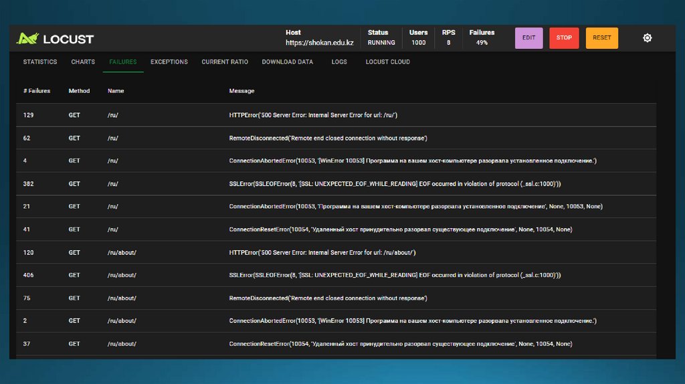This screenshot has height=384, width=685.
Task: Click the '# Failures' column header
Action: coord(37,91)
